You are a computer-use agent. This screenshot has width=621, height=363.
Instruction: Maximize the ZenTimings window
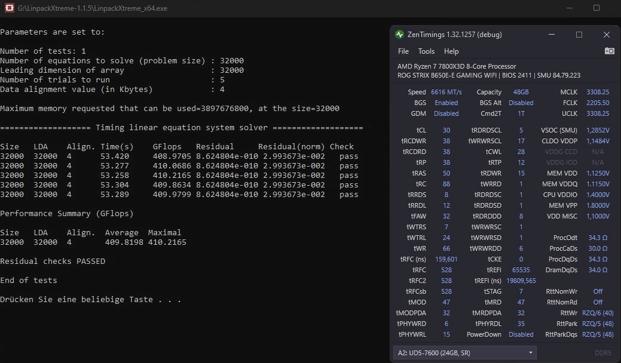[579, 35]
